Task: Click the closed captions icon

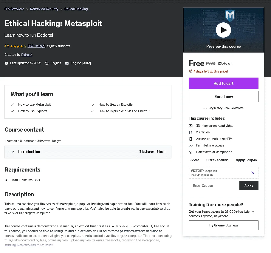Action: tap(67, 63)
